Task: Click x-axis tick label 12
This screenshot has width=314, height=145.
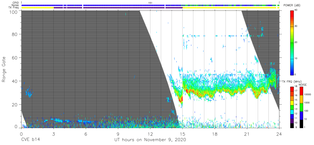Action: click(150, 134)
